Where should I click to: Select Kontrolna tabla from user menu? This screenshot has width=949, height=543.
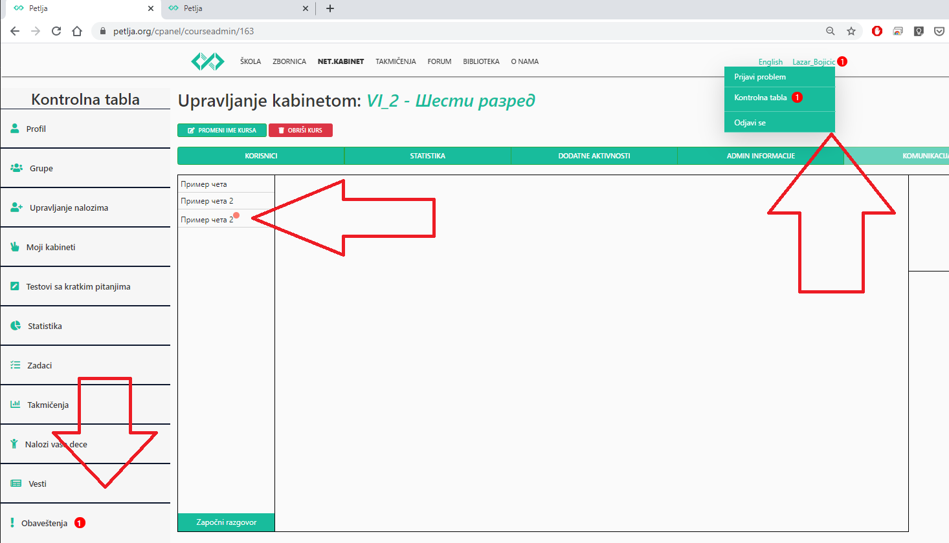point(761,98)
